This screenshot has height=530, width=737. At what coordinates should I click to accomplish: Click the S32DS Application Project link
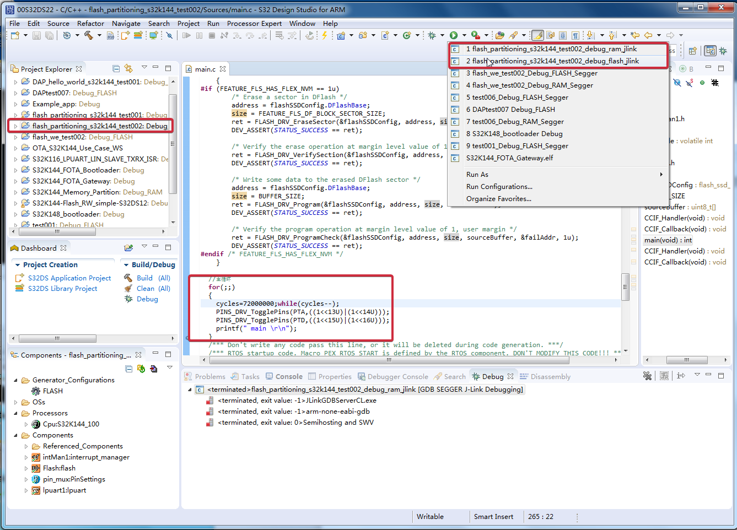69,278
